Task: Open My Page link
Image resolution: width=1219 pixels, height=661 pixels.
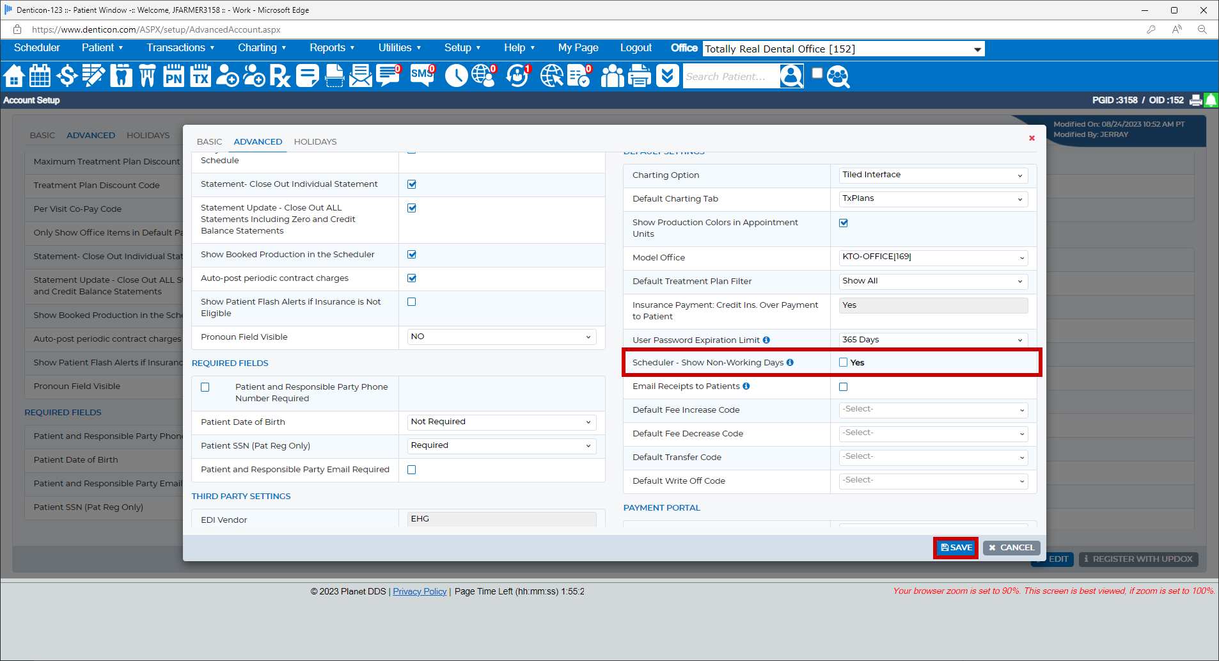Action: click(x=578, y=48)
